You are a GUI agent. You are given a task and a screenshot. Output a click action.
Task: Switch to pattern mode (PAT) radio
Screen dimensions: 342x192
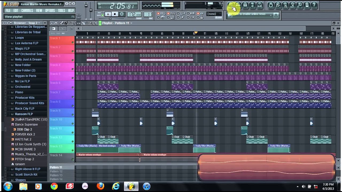coord(102,13)
